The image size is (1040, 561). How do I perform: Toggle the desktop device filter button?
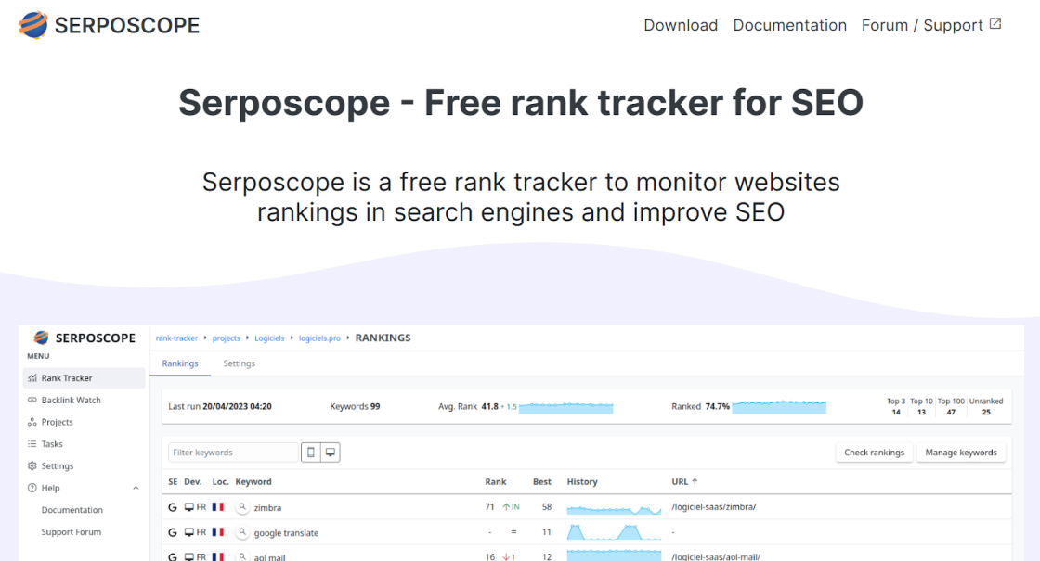[x=331, y=453]
